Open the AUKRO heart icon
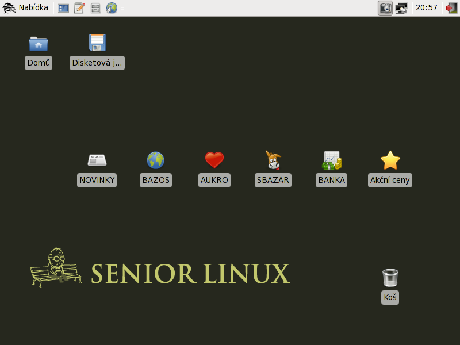This screenshot has height=345, width=460. pos(214,160)
